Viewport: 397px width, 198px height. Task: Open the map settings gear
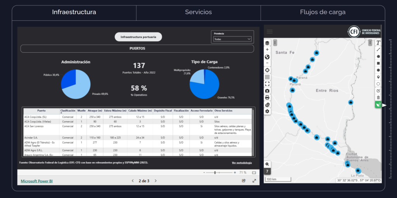(267, 111)
